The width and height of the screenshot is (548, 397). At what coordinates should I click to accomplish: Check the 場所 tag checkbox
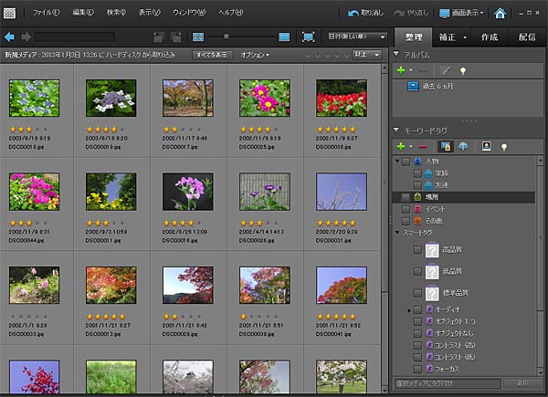click(406, 197)
